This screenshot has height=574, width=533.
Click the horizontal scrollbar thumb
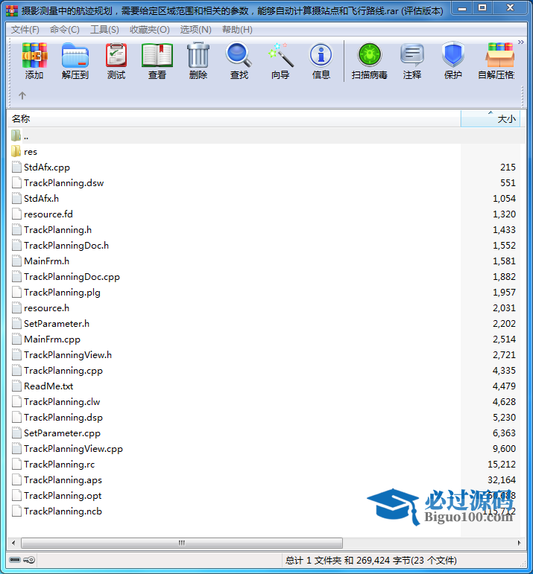pyautogui.click(x=182, y=543)
